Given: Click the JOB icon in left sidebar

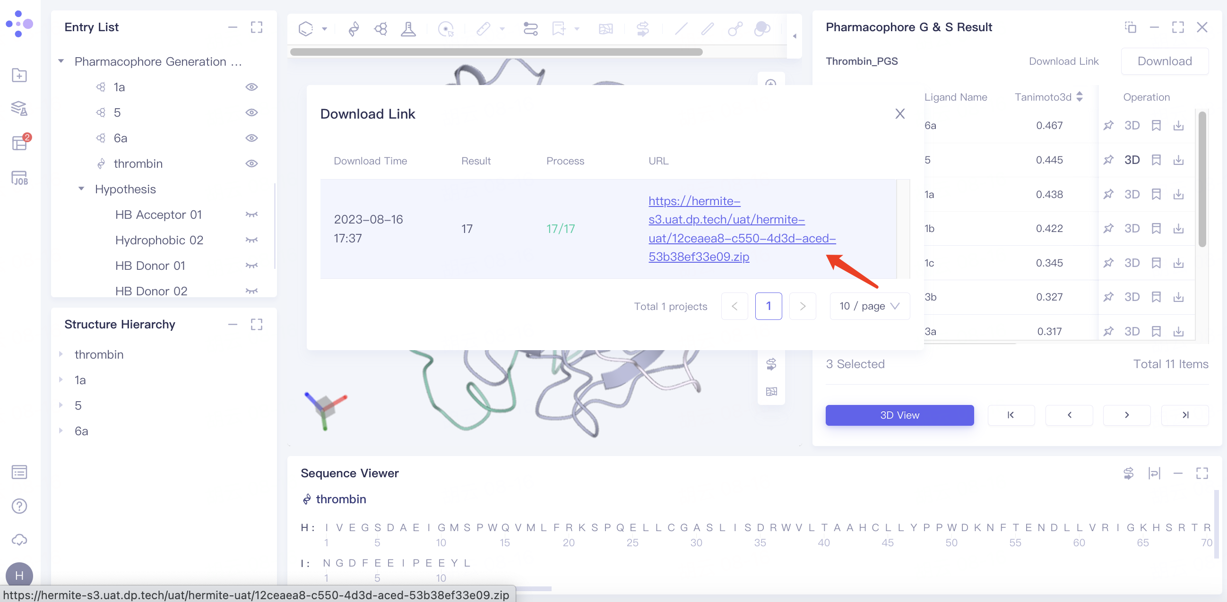Looking at the screenshot, I should 19,178.
